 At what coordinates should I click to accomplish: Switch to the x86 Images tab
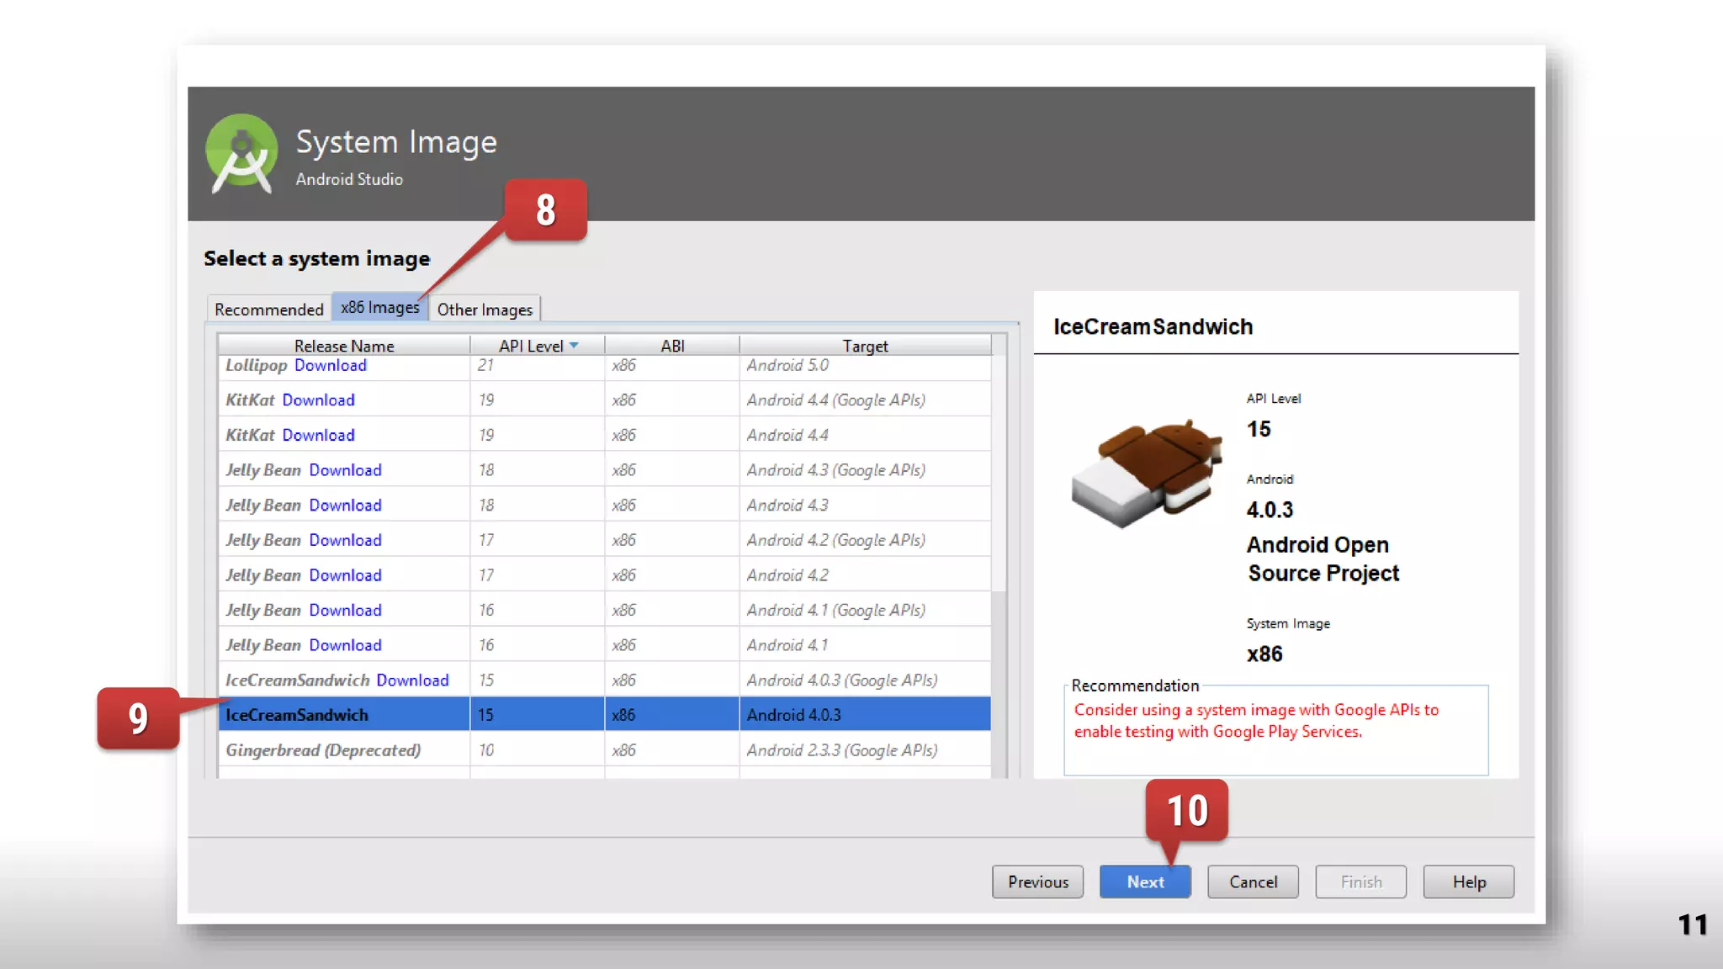(379, 308)
